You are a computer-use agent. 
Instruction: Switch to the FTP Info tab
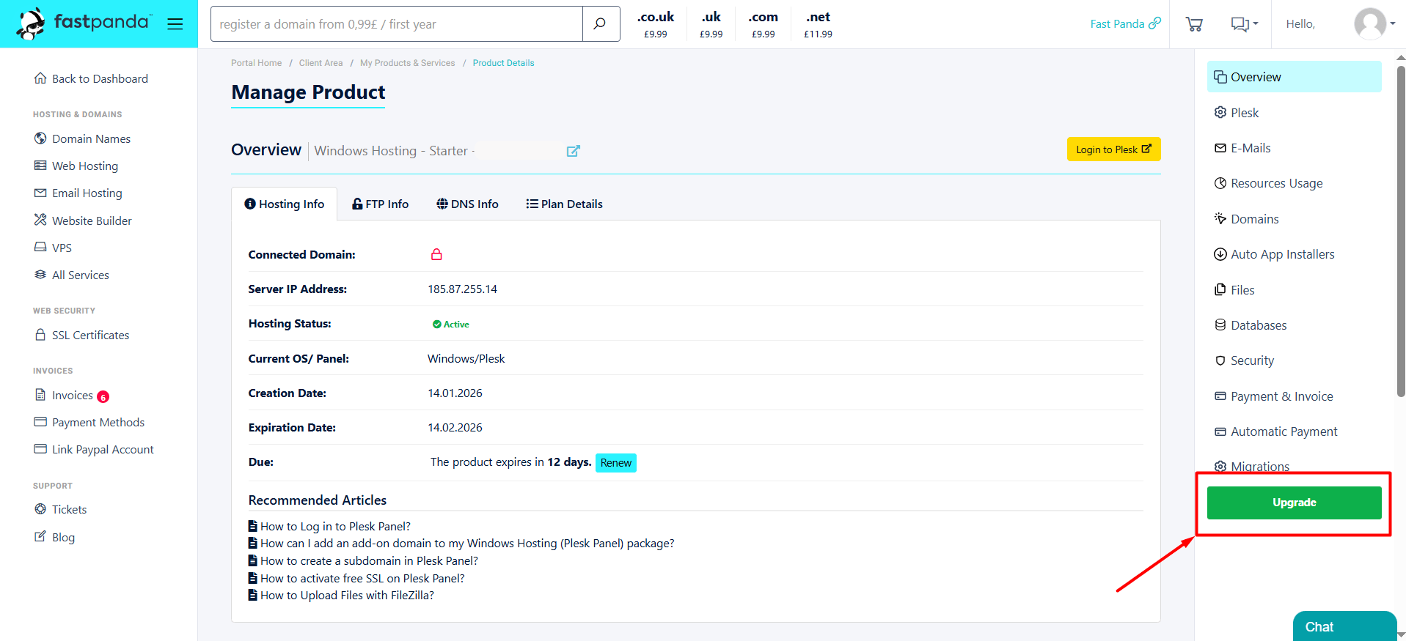pos(380,204)
